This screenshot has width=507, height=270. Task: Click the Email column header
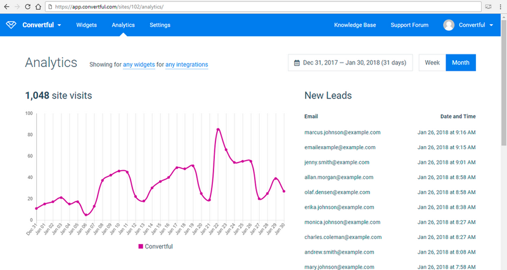311,116
